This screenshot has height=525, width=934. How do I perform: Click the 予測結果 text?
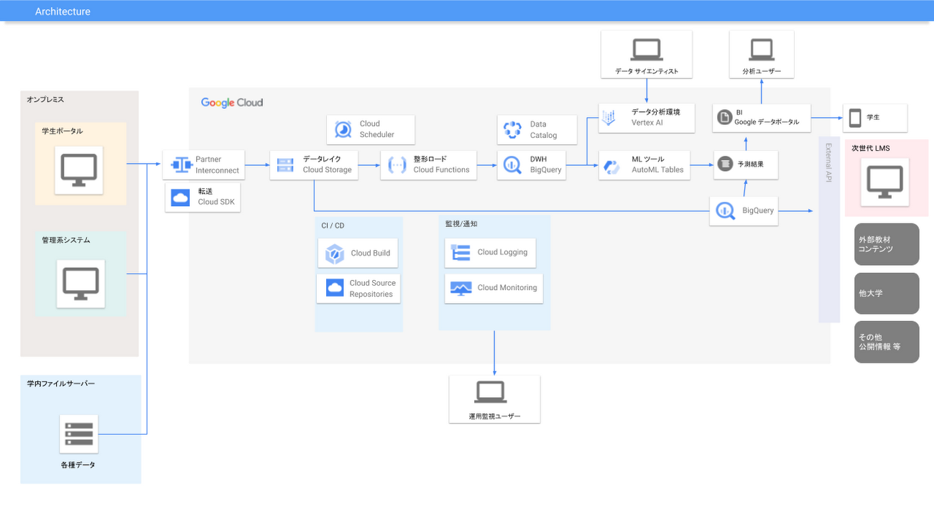(x=750, y=164)
